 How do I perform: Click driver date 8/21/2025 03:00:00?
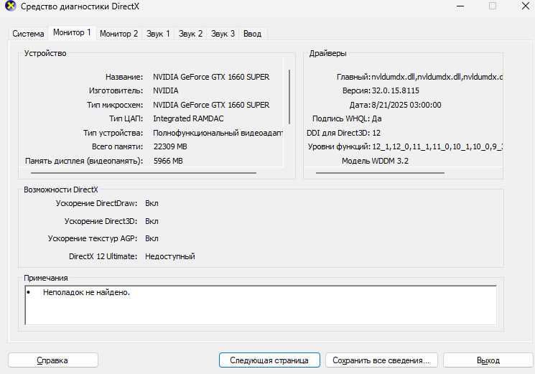tap(406, 105)
